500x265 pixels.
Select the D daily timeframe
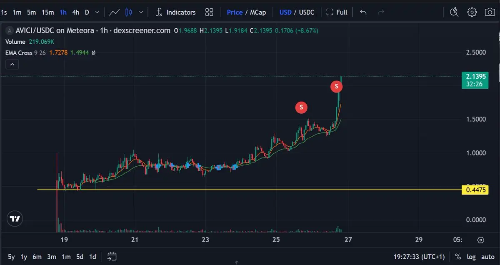87,12
